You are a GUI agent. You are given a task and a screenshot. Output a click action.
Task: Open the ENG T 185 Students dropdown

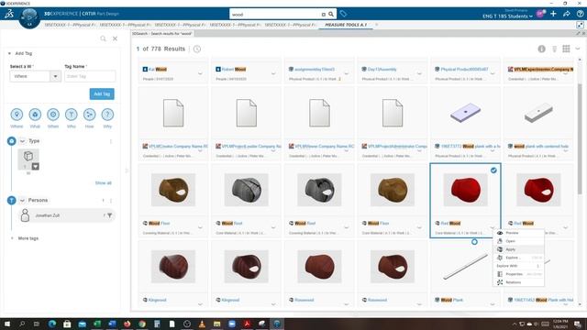coord(507,16)
